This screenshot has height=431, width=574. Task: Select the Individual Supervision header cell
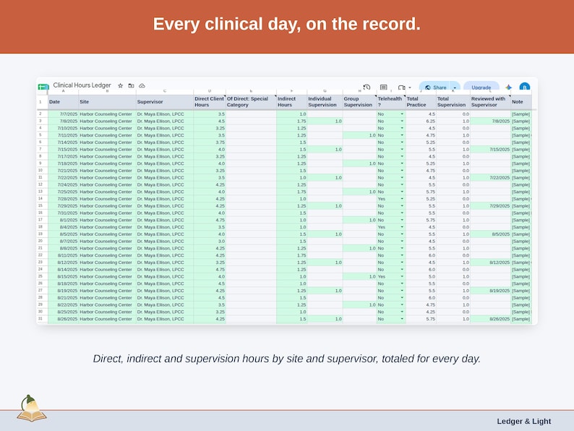click(325, 102)
